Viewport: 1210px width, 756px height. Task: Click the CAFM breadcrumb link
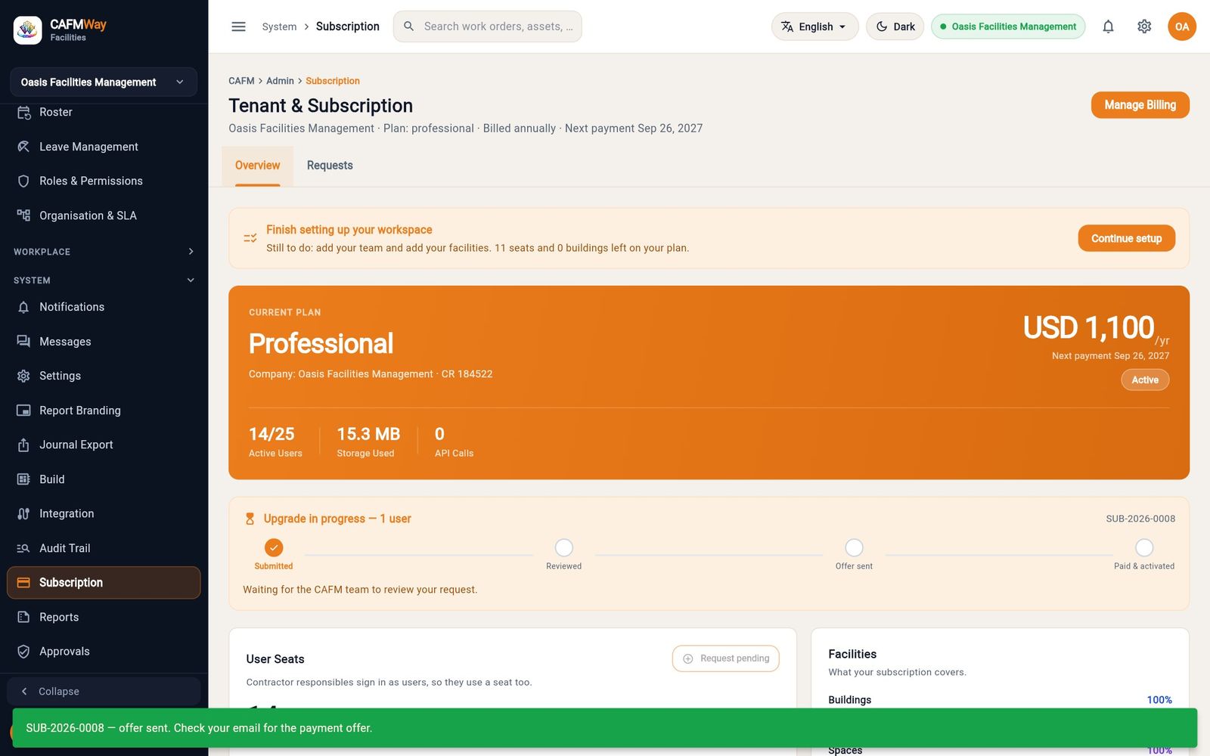[x=241, y=81]
